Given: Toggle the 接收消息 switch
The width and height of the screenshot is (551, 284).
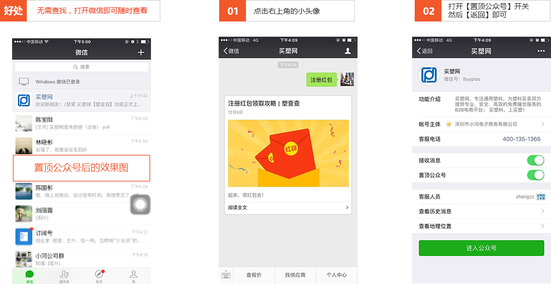Looking at the screenshot, I should click(x=536, y=160).
